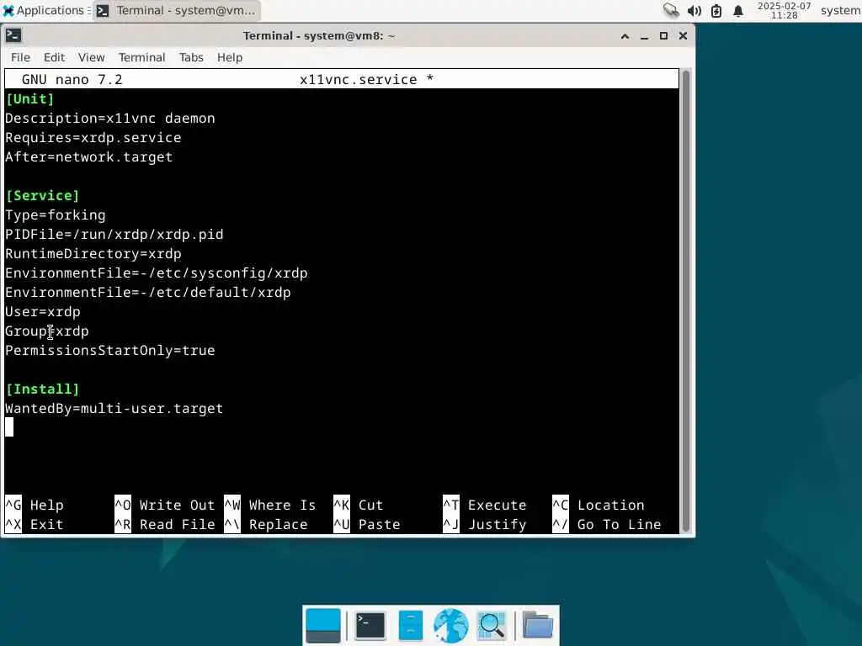Click the terminal's vertical scrollbar
This screenshot has width=862, height=646.
(685, 301)
